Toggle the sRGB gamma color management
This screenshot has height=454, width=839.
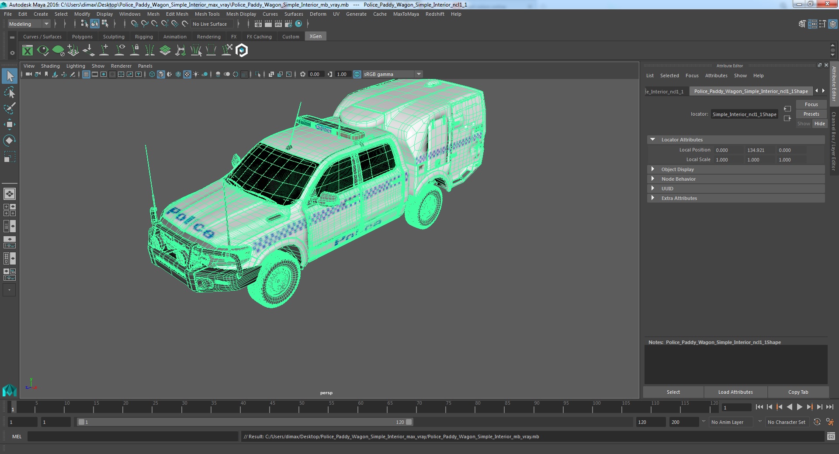pyautogui.click(x=357, y=74)
